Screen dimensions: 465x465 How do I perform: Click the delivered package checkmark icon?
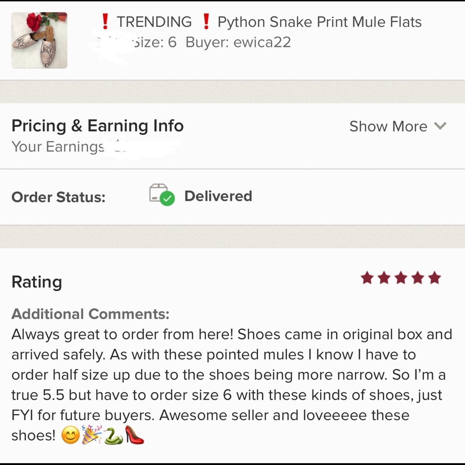(161, 194)
